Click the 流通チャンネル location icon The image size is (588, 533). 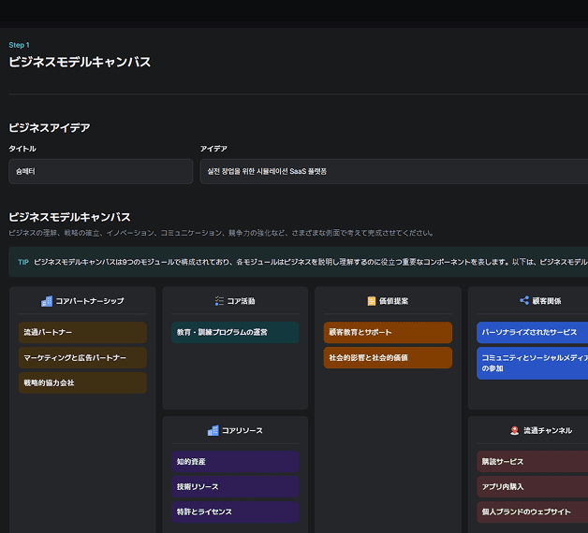[x=514, y=430]
